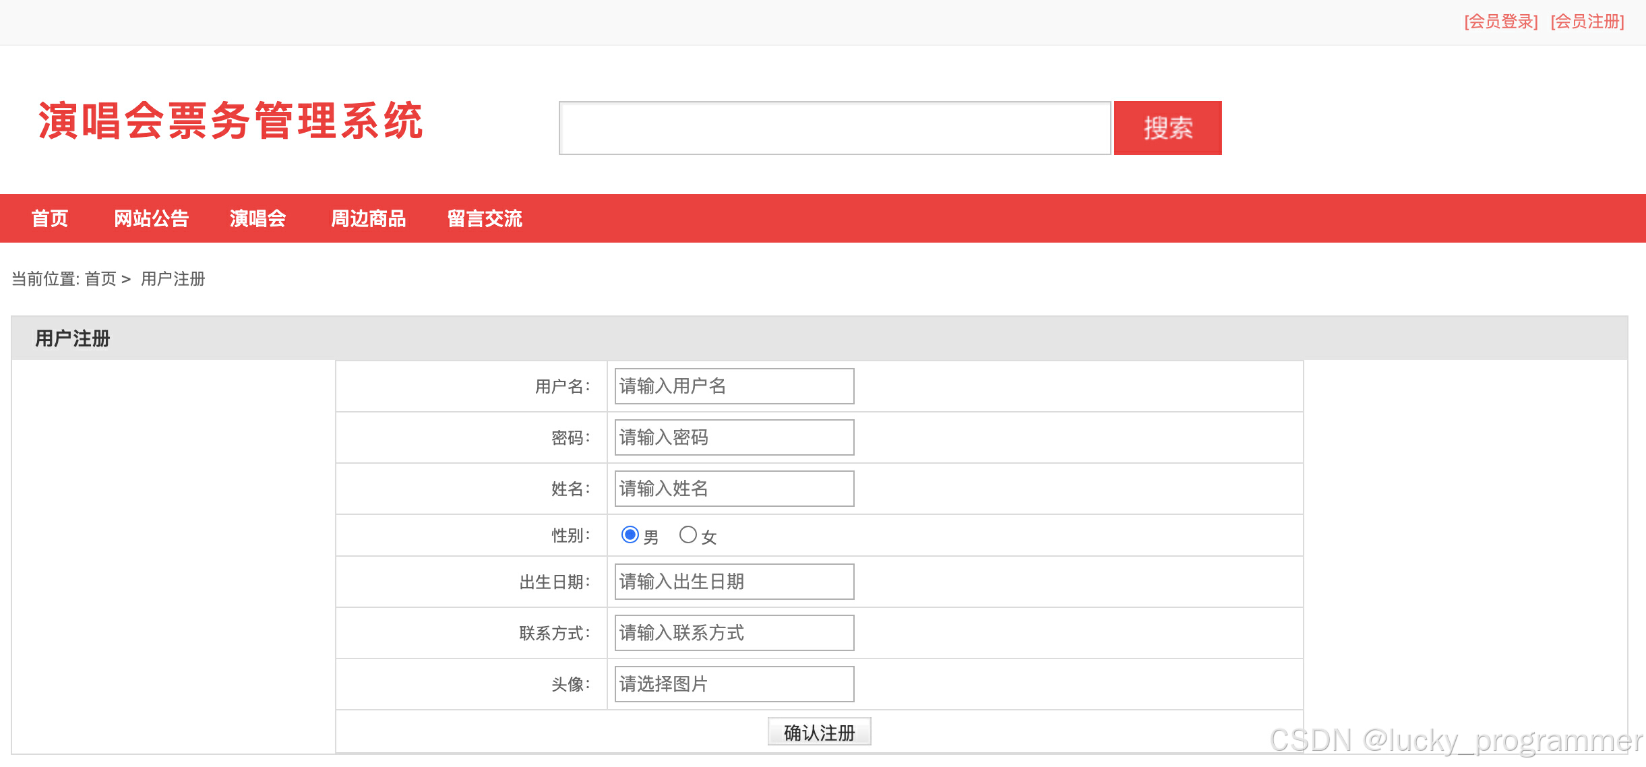Click the 密码 input field
Image resolution: width=1646 pixels, height=767 pixels.
[x=734, y=437]
